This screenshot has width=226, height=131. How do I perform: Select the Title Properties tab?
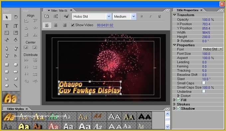(x=187, y=10)
